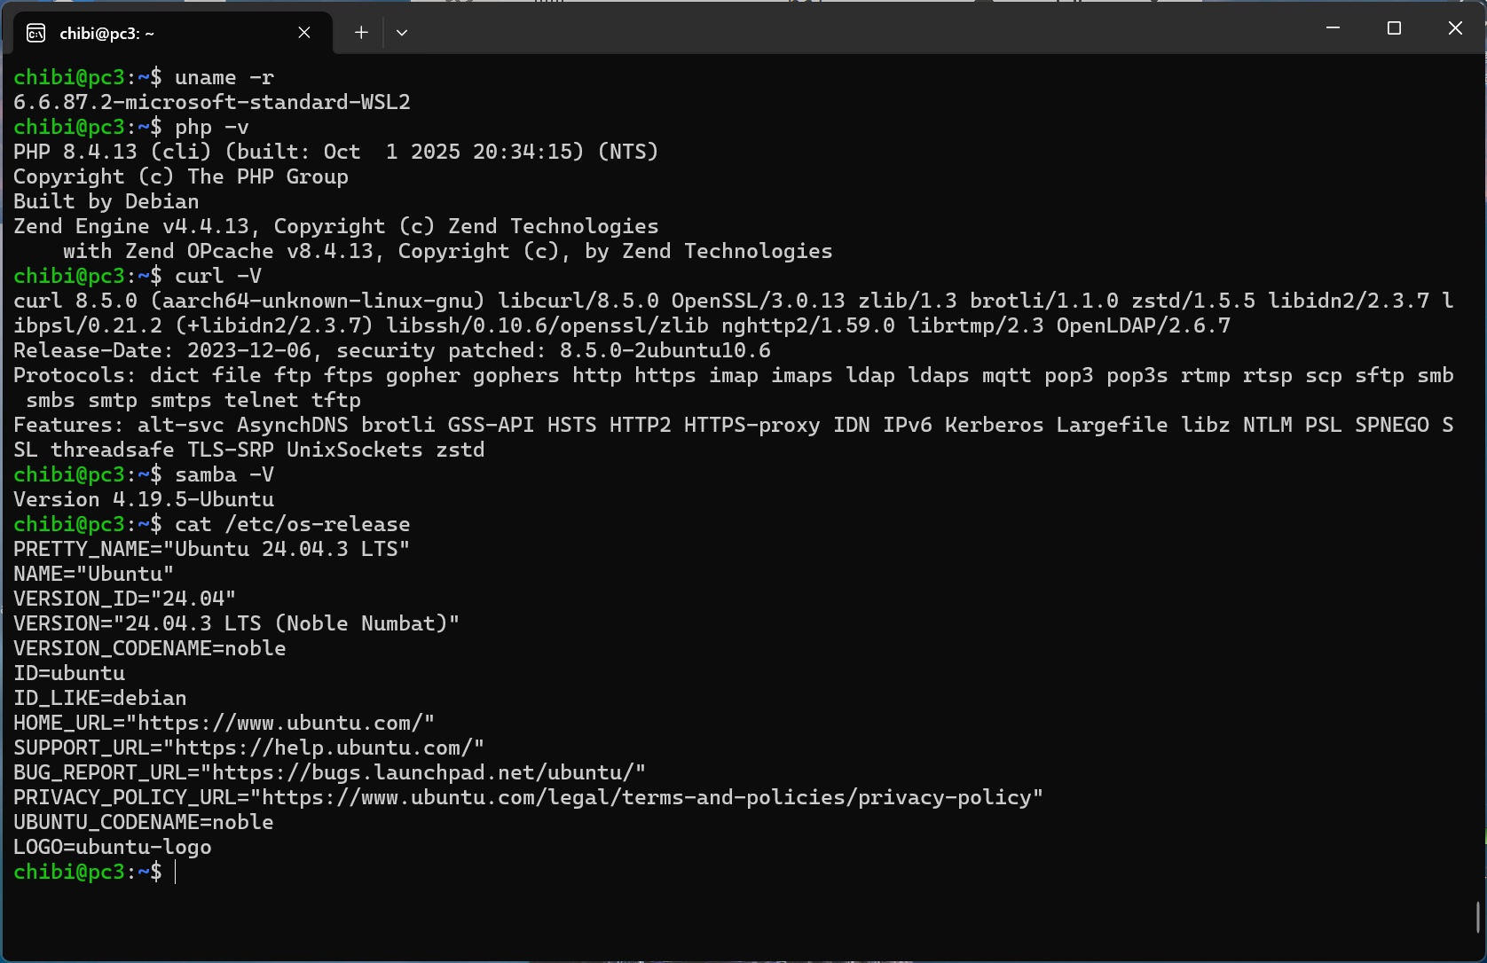Close the chibi@pc3 tab
The width and height of the screenshot is (1487, 963).
tap(304, 33)
